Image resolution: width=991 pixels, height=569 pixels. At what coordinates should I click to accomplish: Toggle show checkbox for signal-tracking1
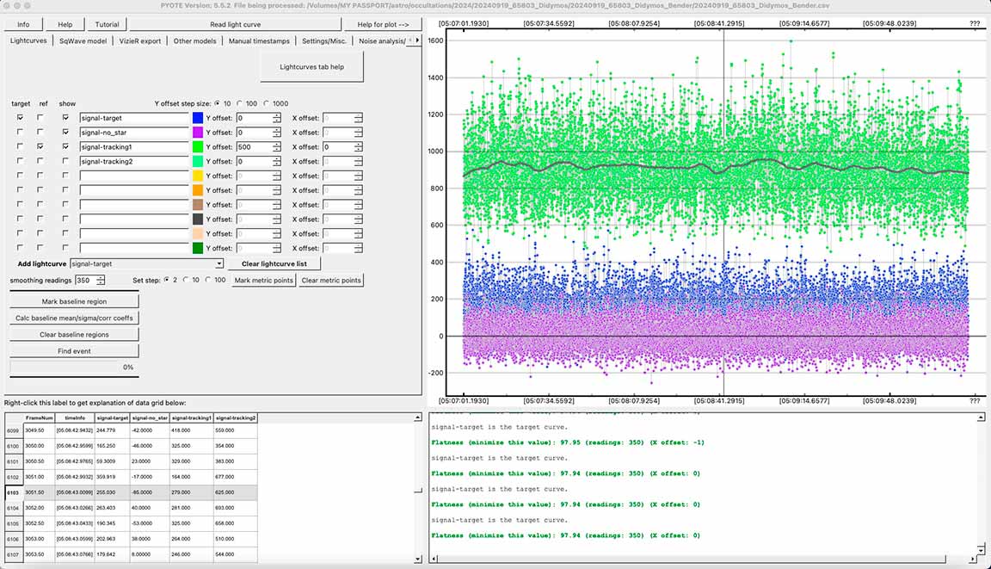pyautogui.click(x=65, y=146)
